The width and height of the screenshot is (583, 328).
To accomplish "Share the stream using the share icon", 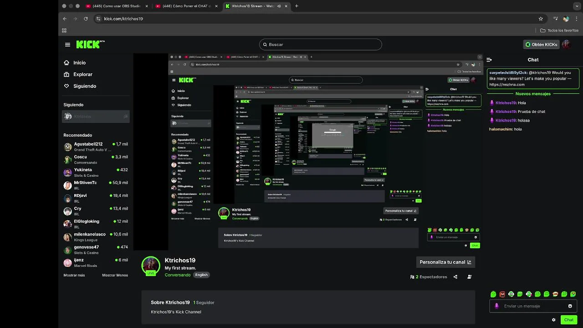I will 455,277.
